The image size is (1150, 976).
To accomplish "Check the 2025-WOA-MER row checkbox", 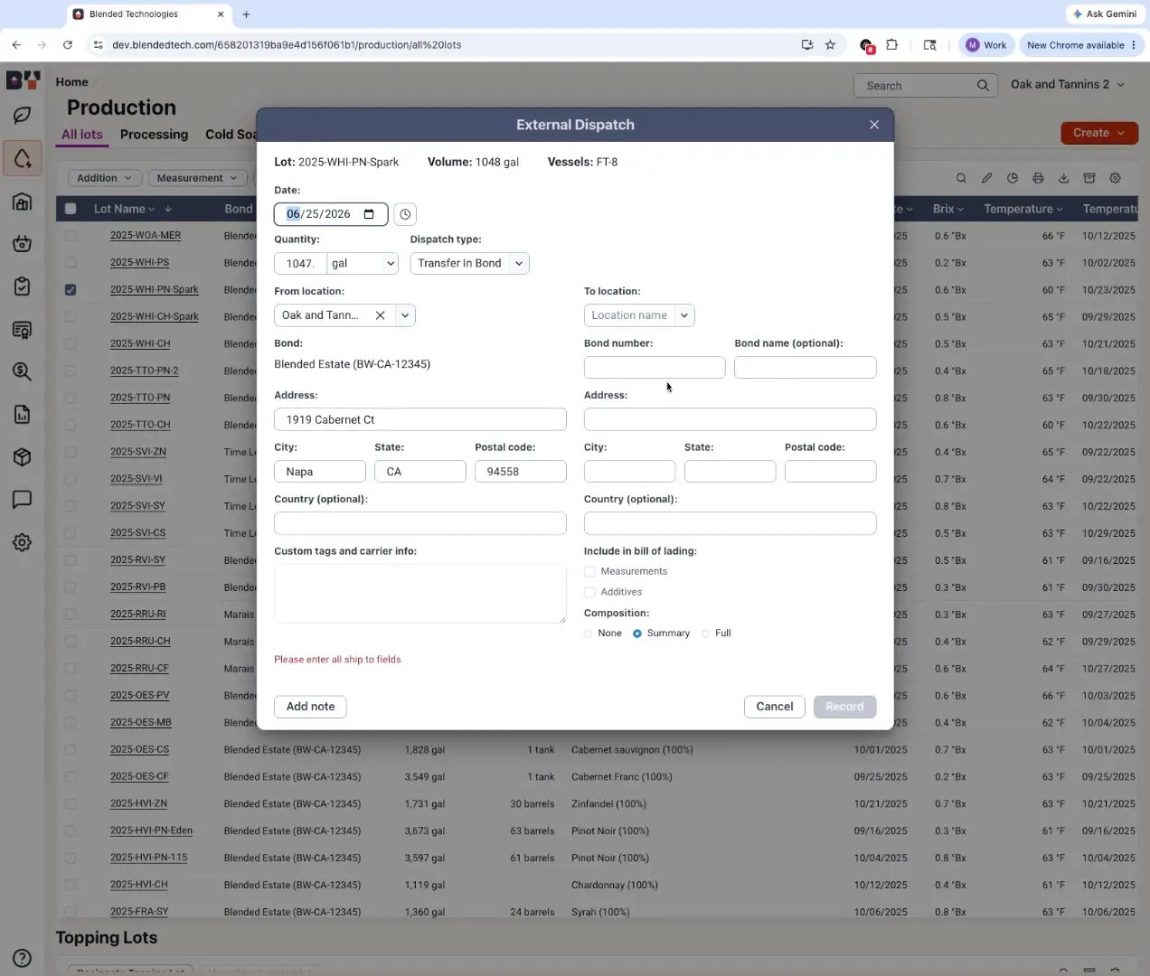I will point(71,236).
